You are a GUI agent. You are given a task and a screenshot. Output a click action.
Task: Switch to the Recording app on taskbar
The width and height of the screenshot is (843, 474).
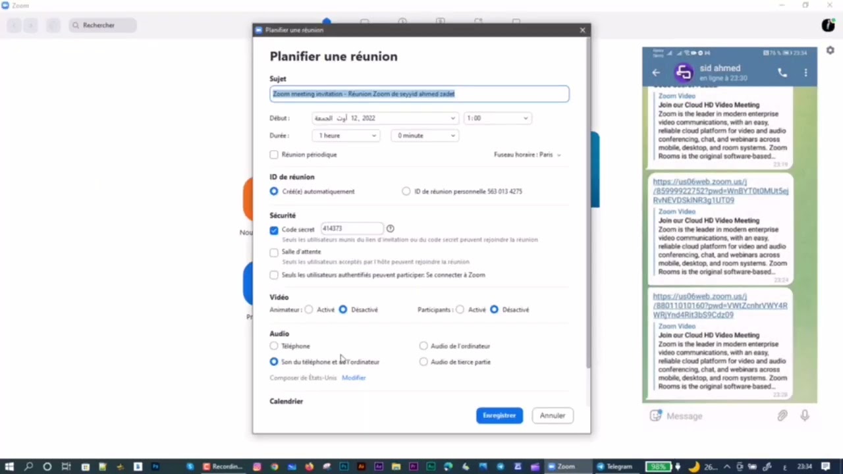pos(223,467)
